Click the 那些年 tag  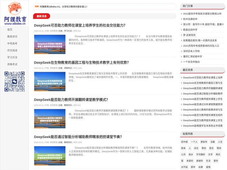pyautogui.click(x=204, y=142)
